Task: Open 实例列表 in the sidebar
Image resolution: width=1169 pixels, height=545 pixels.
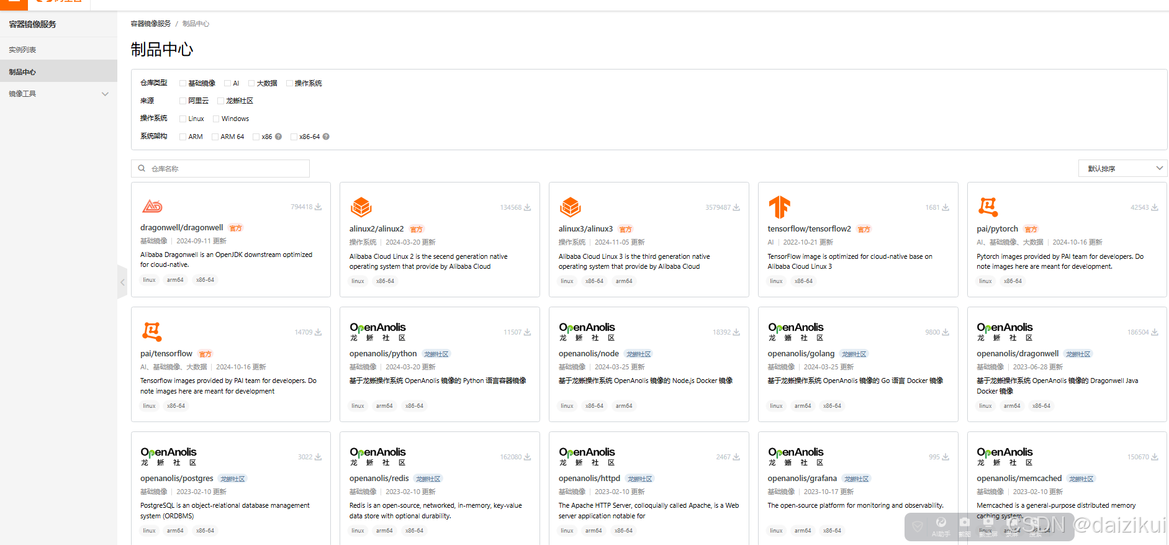Action: 22,50
